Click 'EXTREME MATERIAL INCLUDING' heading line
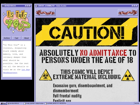The image size is (140, 105). coord(87,77)
